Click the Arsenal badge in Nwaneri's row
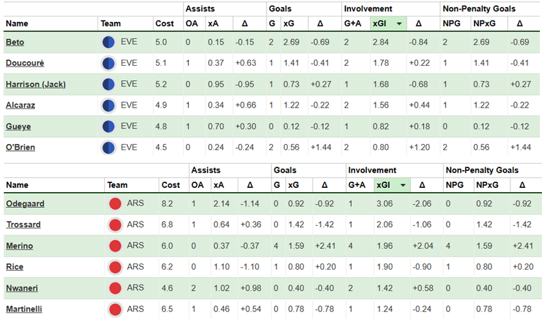This screenshot has width=544, height=321. pos(115,288)
